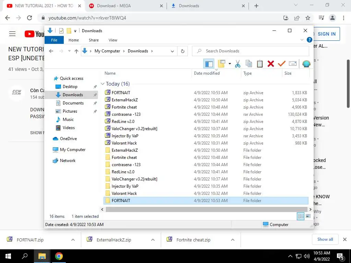351x263 pixels.
Task: Open a new Chrome tab
Action: pos(256,6)
